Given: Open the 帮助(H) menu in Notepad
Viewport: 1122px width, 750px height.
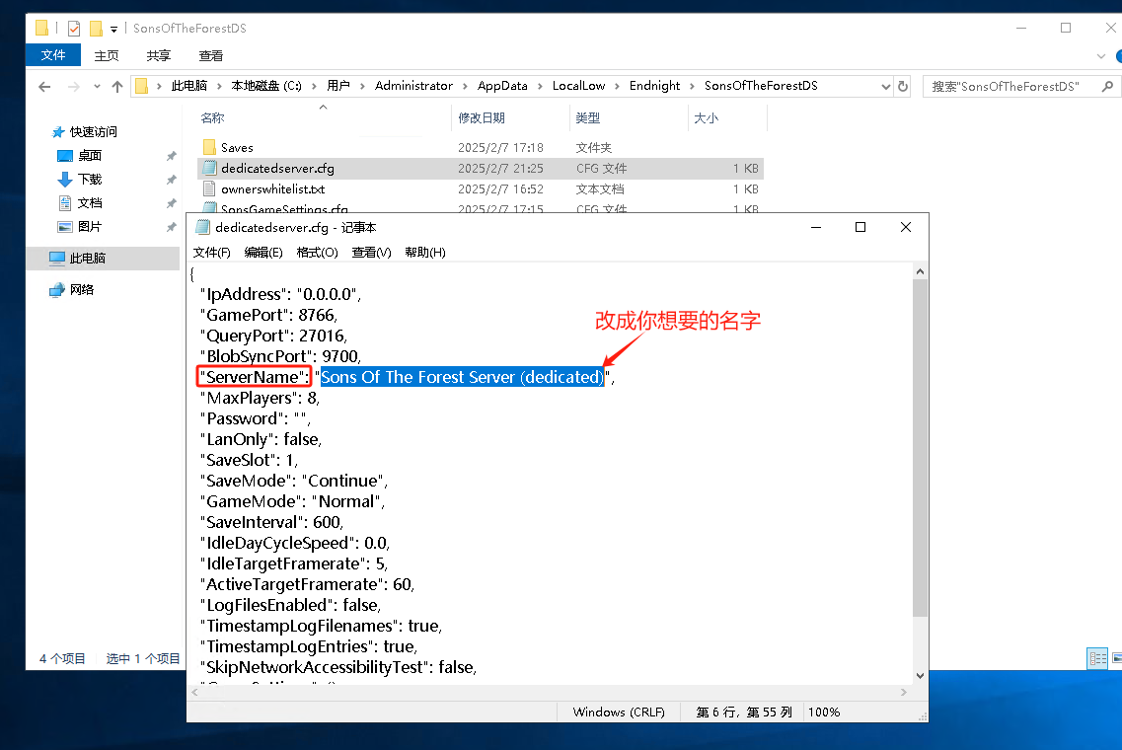Looking at the screenshot, I should point(425,252).
